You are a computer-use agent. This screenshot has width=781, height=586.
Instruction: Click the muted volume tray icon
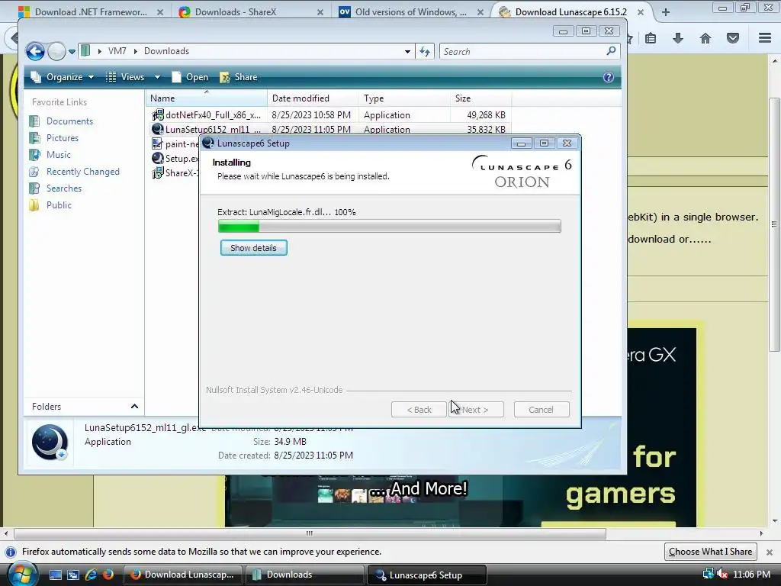pos(722,575)
